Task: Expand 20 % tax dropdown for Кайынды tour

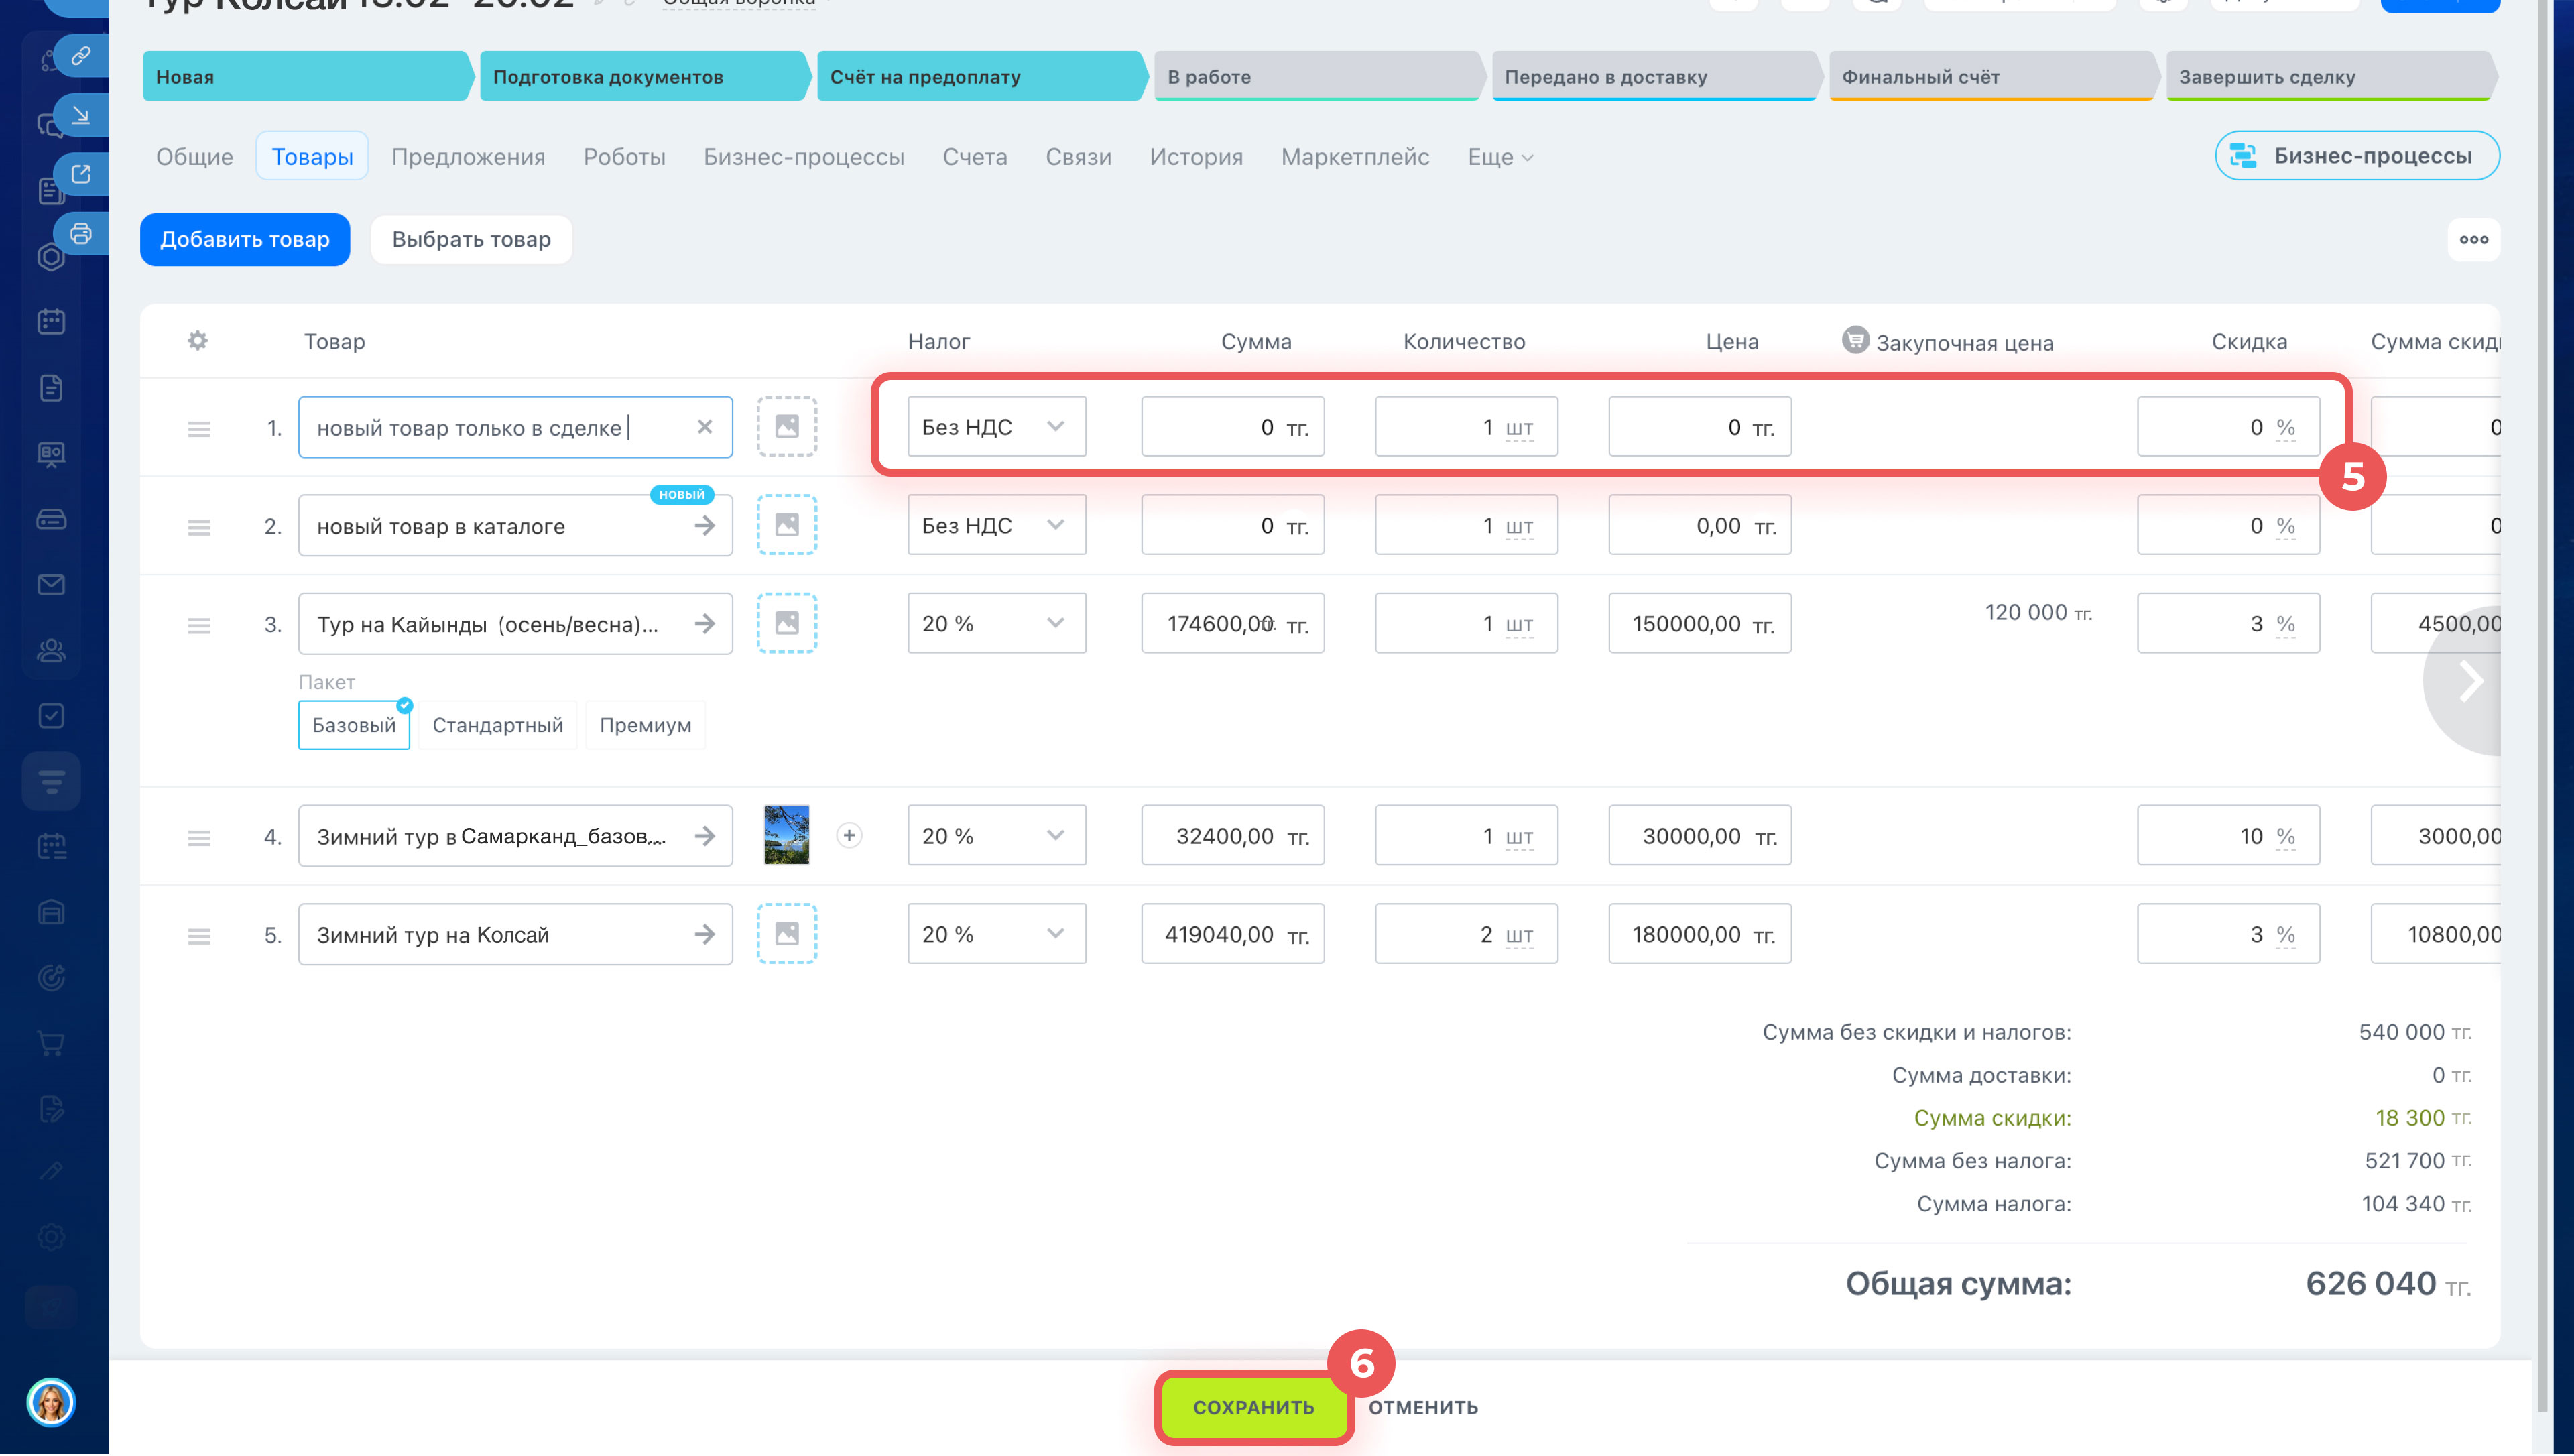Action: click(995, 624)
